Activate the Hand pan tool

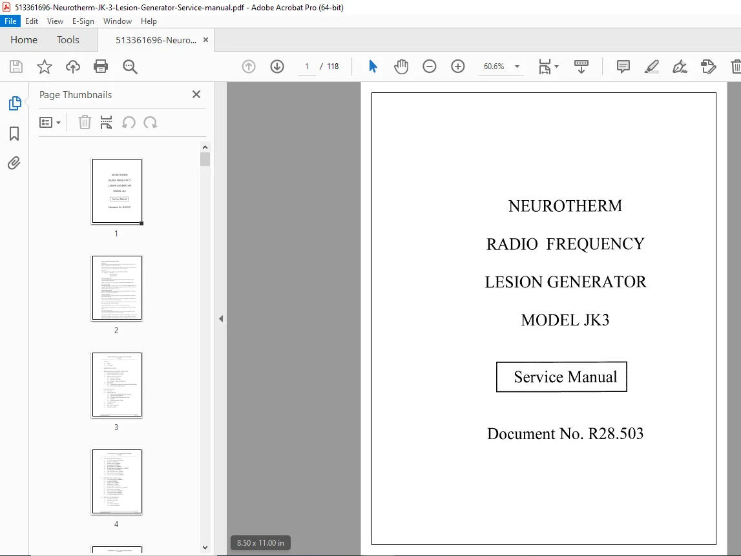401,67
